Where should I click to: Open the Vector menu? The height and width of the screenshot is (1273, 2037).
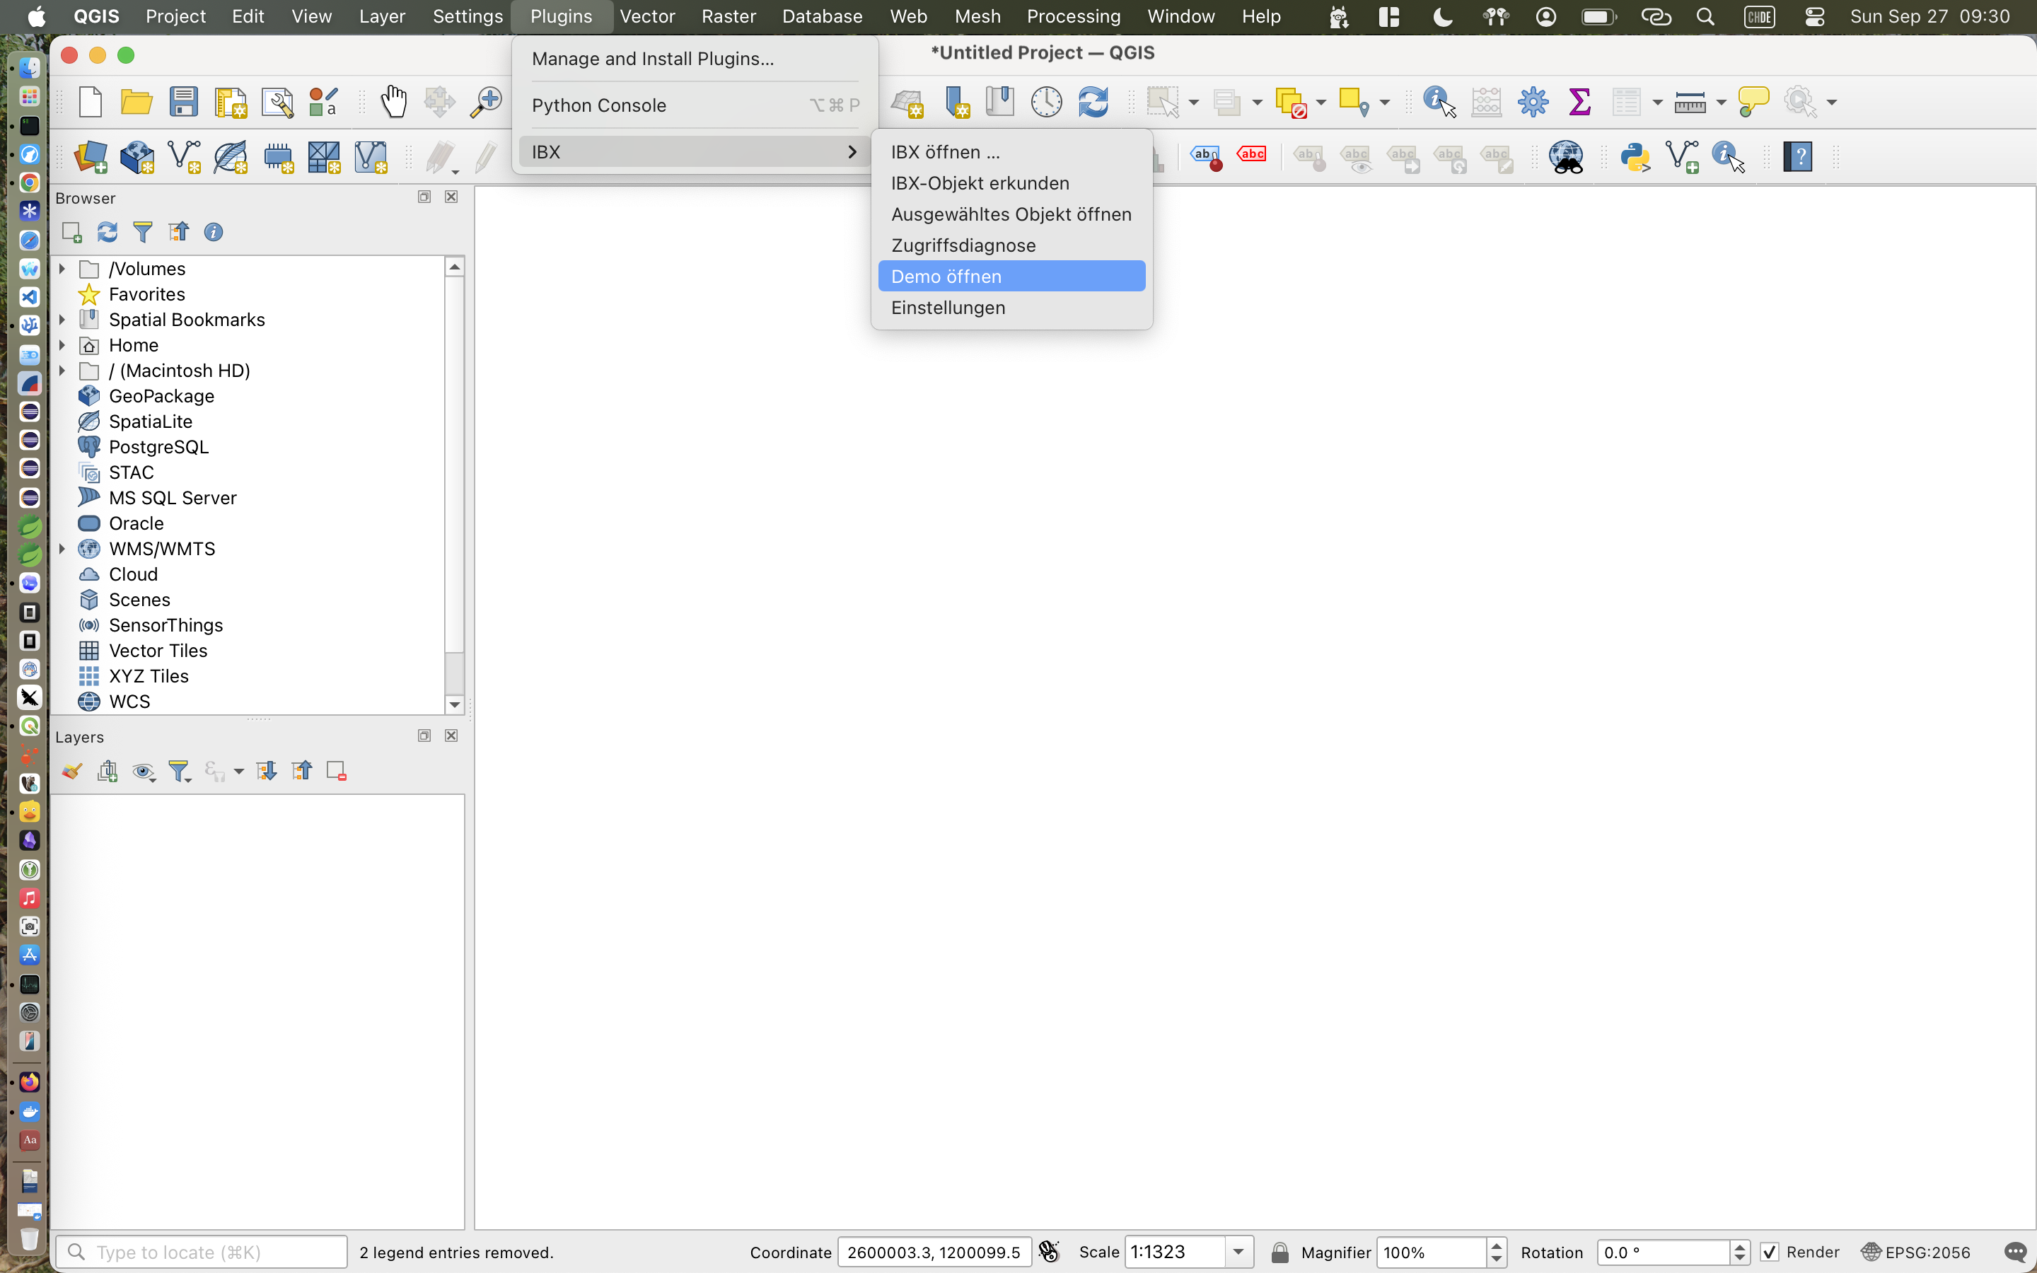pyautogui.click(x=647, y=17)
